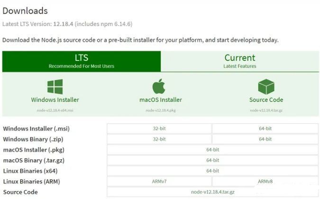Click the Apple logo icon
320x199 pixels.
click(159, 87)
